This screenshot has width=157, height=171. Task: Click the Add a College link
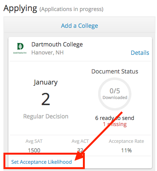point(79,26)
